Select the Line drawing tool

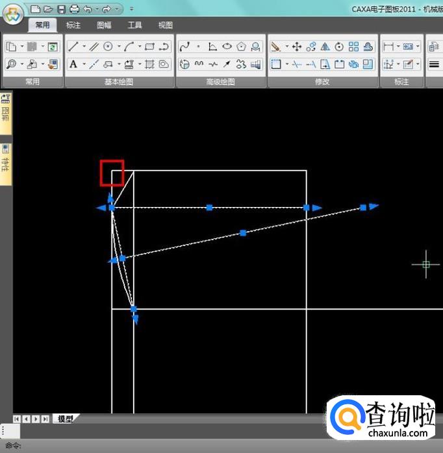tap(73, 47)
